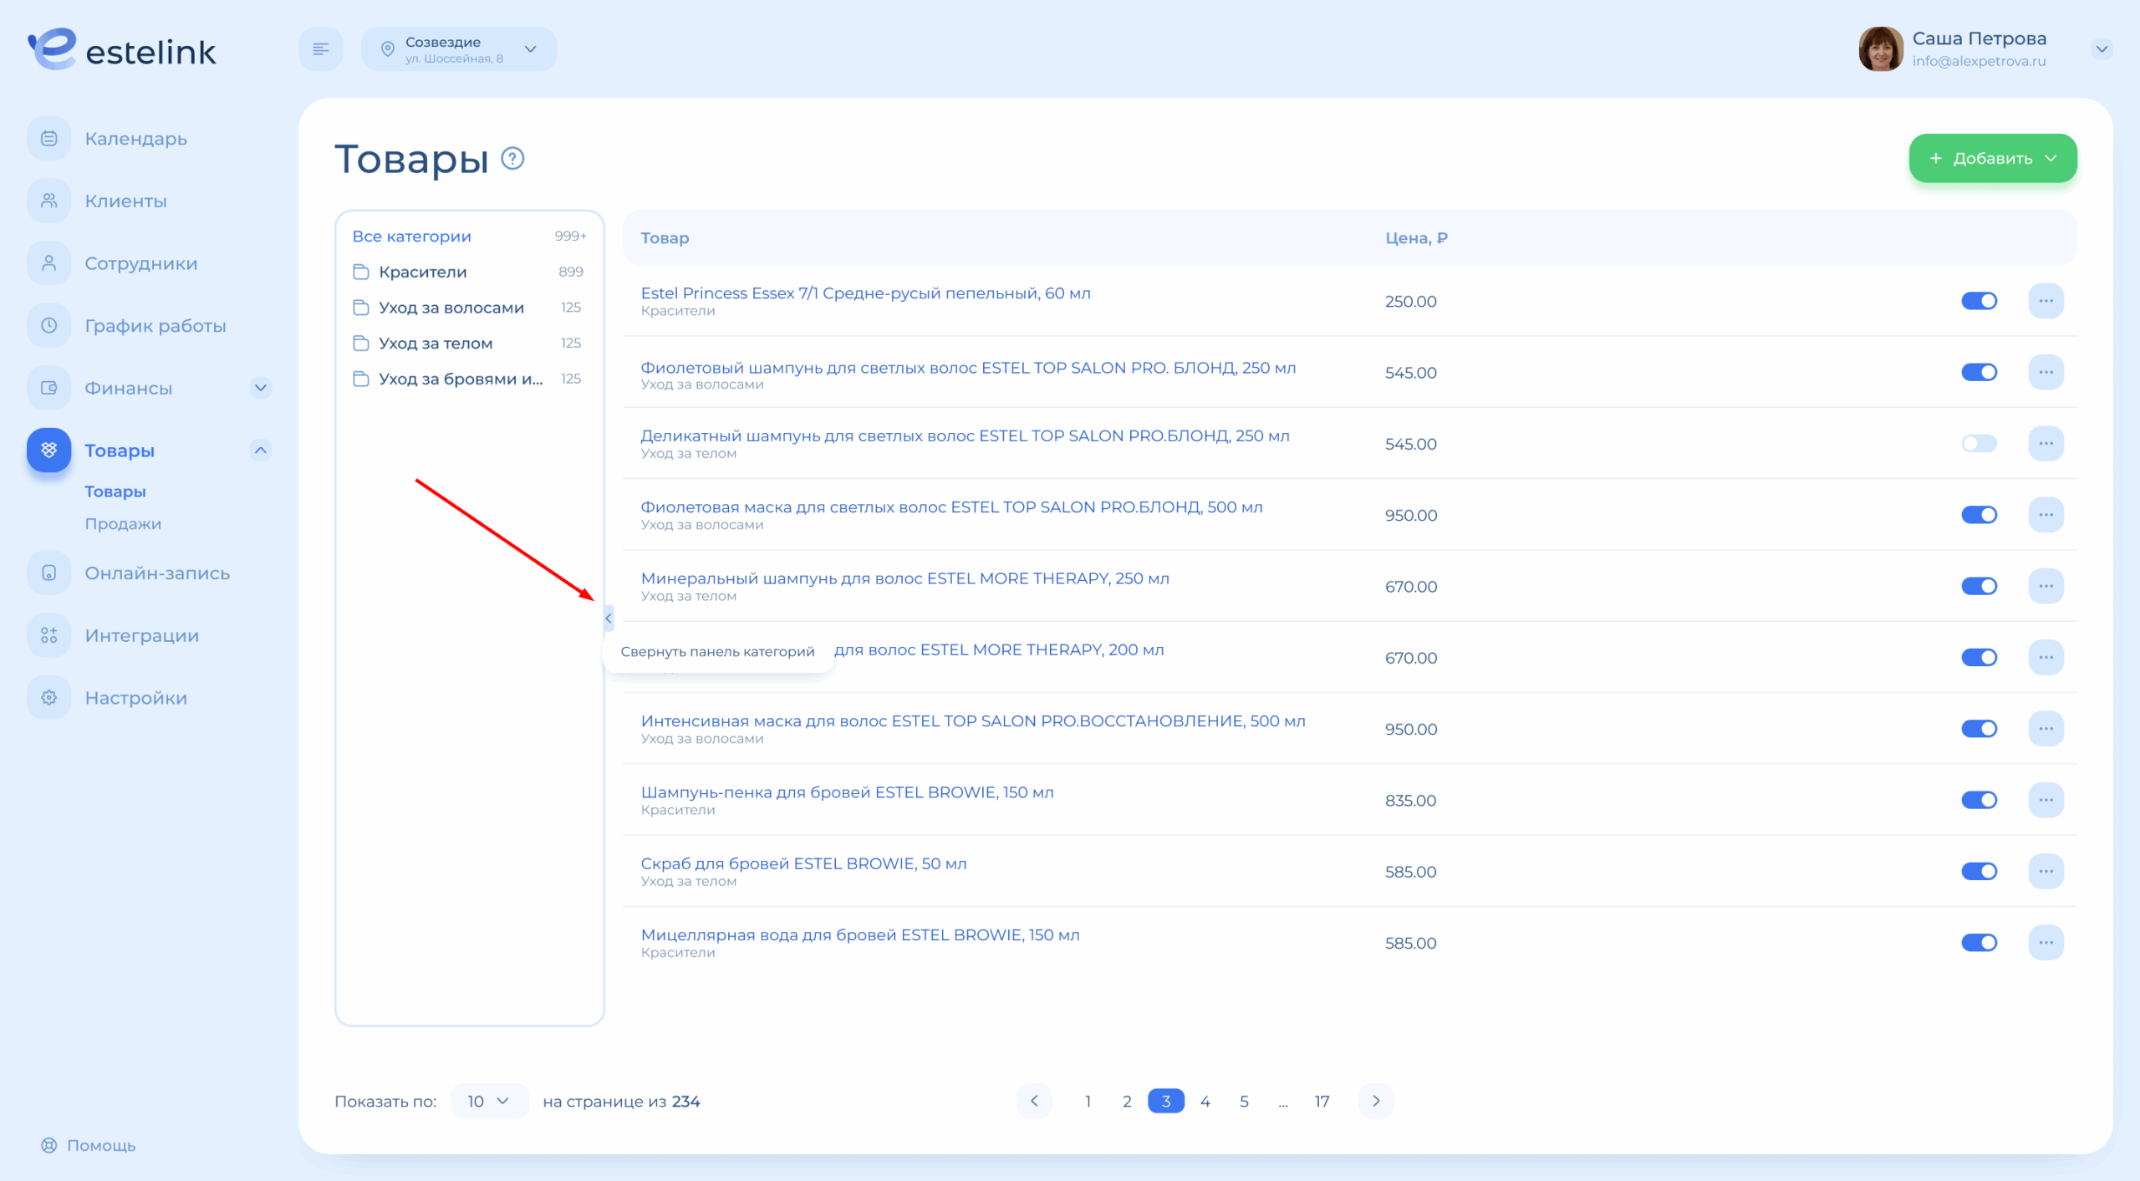Toggle off Фиолетовая маска product
2140x1181 pixels.
coord(1979,515)
